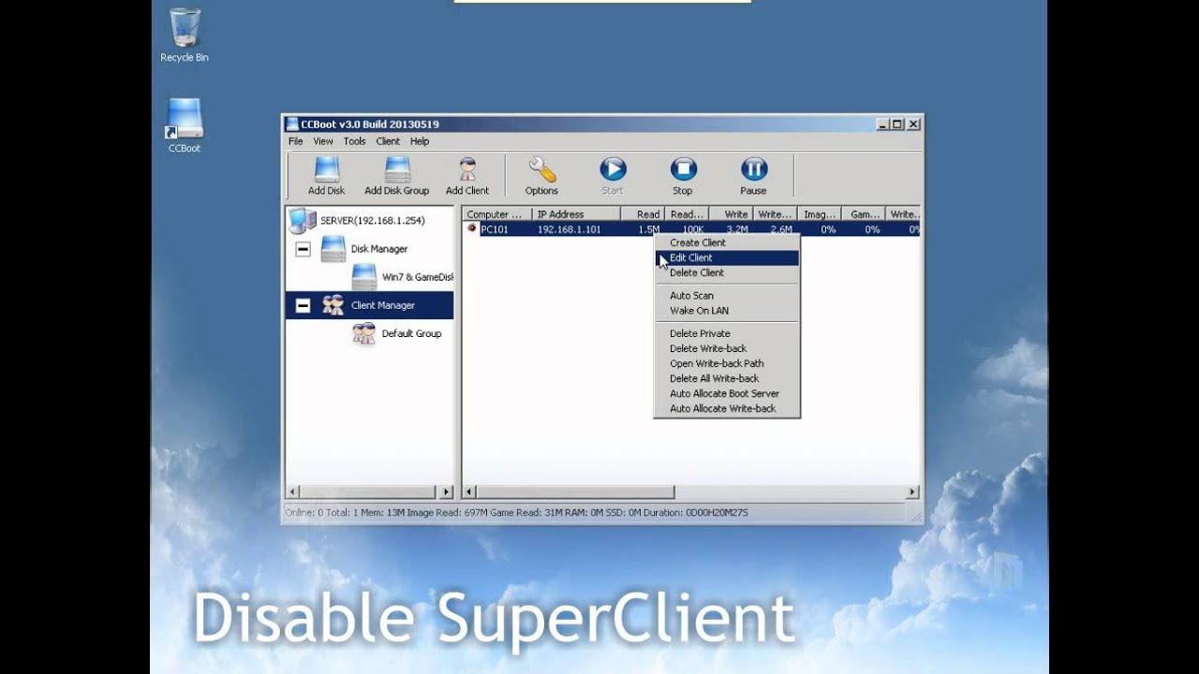
Task: Click tree pane scroll right arrow
Action: click(446, 491)
